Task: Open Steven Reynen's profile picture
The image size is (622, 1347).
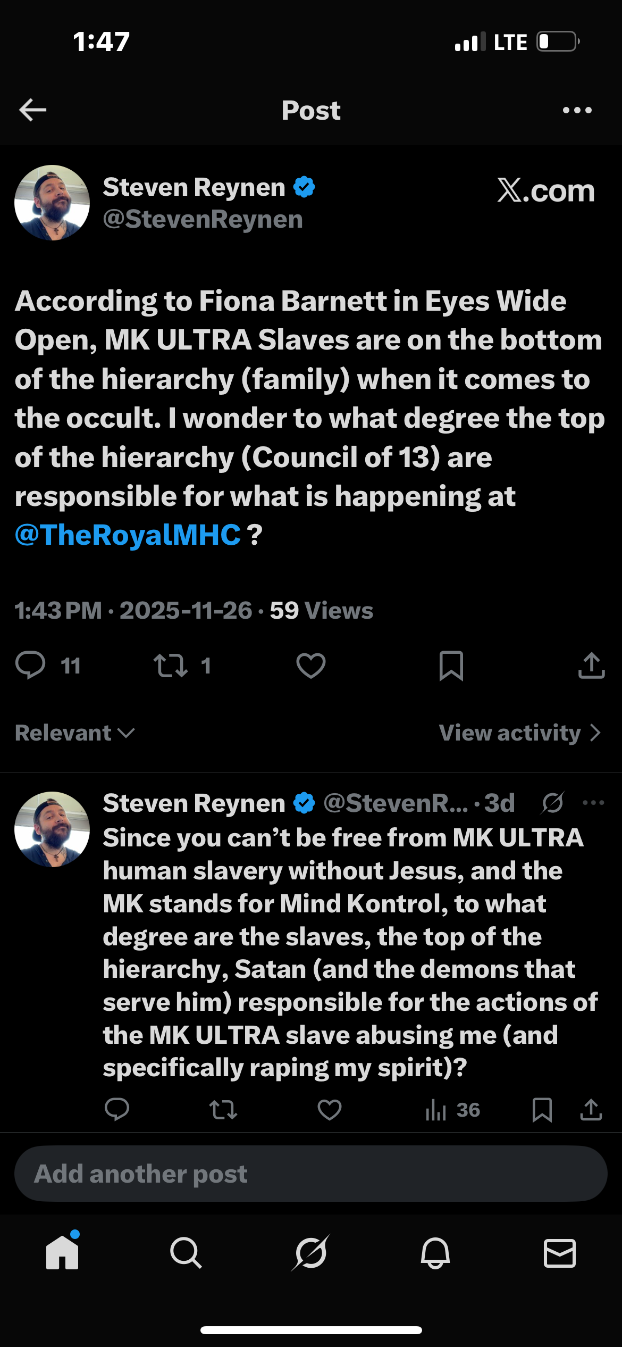Action: pos(52,203)
